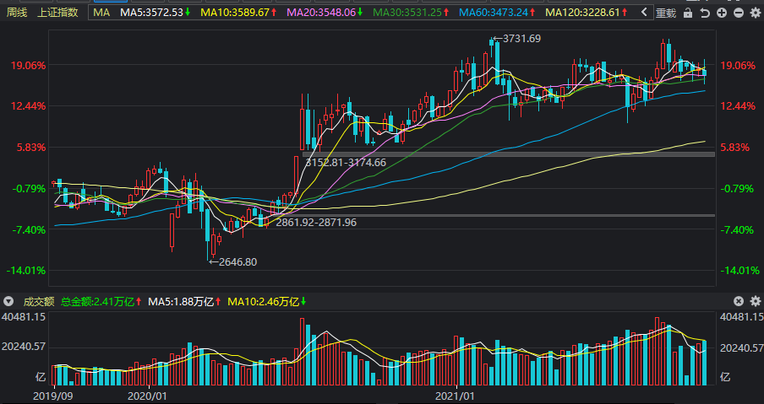Zoom out with the minus icon
Viewport: 764px width, 404px height.
tap(739, 13)
